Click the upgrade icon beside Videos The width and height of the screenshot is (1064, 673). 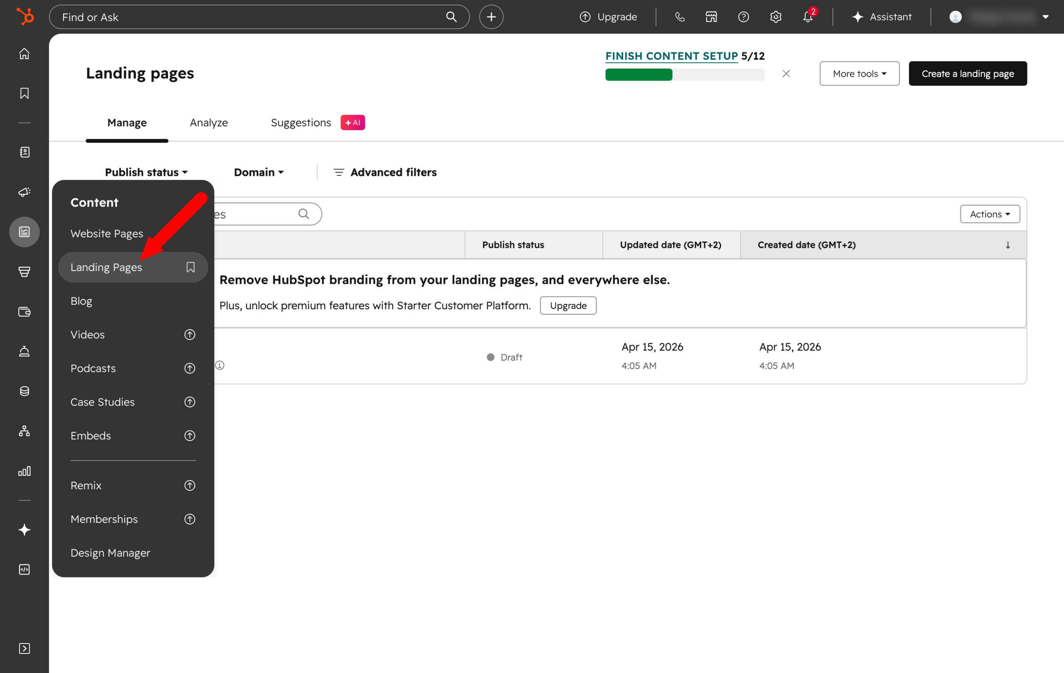[190, 335]
